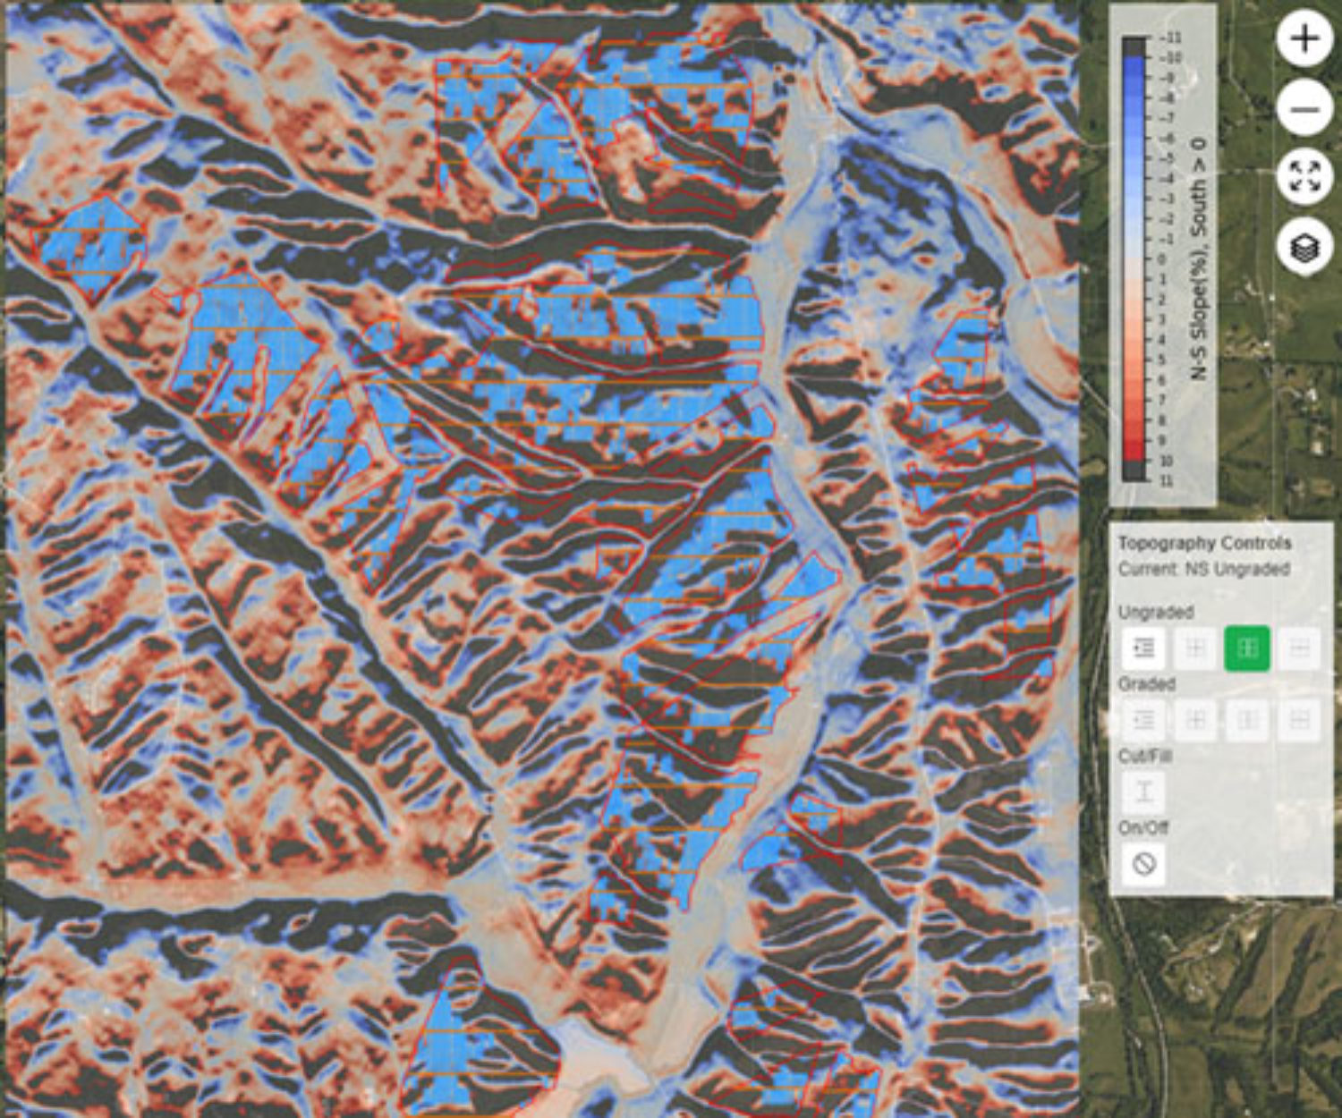Screen dimensions: 1342x1118
Task: Zoom out with the minus button
Action: click(1305, 109)
